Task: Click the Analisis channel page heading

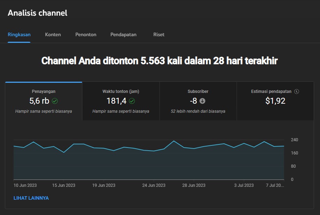Action: click(x=38, y=13)
